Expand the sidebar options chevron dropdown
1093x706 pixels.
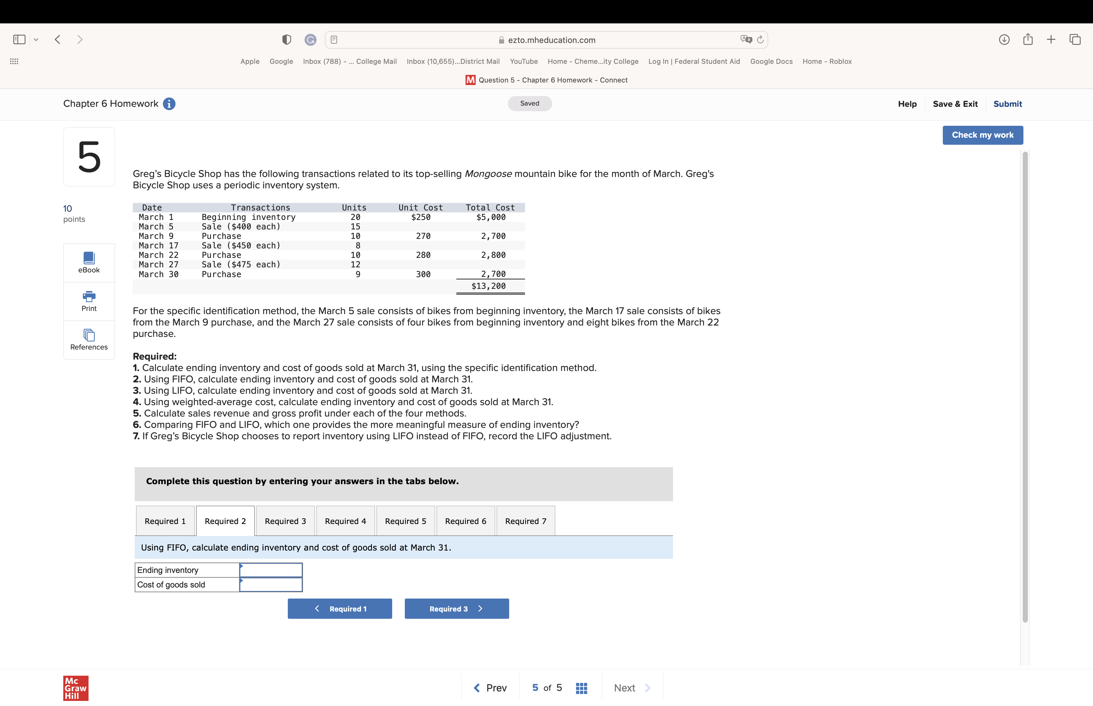(x=36, y=40)
